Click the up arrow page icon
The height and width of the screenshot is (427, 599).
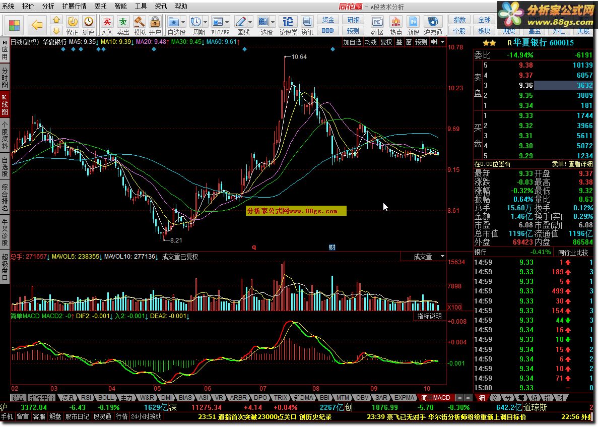[56, 20]
